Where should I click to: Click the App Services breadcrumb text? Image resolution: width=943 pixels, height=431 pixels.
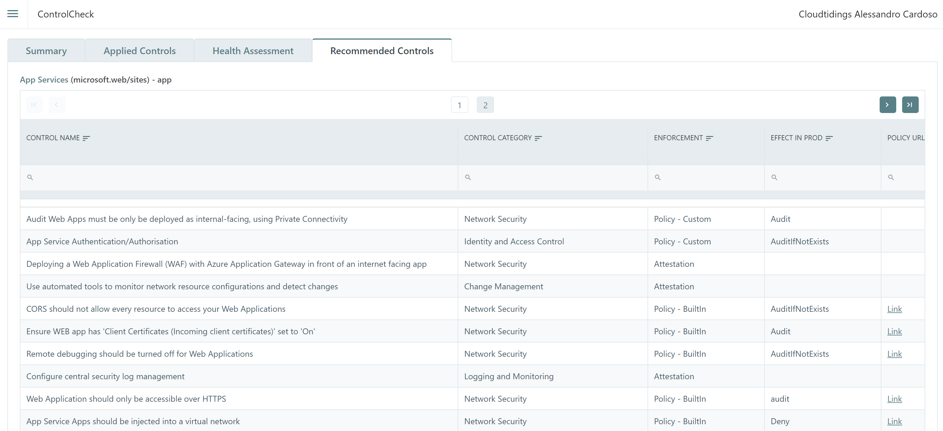pos(44,80)
